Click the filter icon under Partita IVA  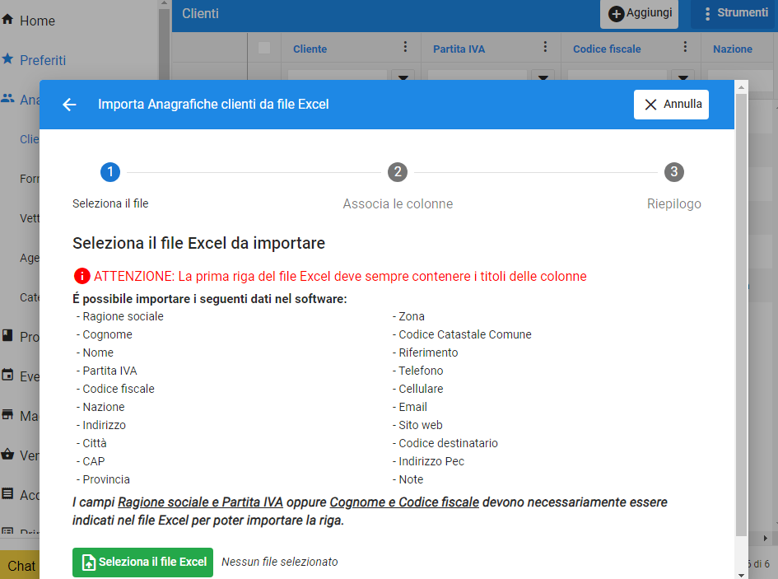(x=542, y=76)
